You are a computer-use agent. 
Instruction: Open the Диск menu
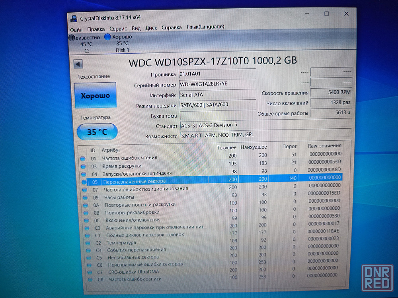tap(151, 28)
